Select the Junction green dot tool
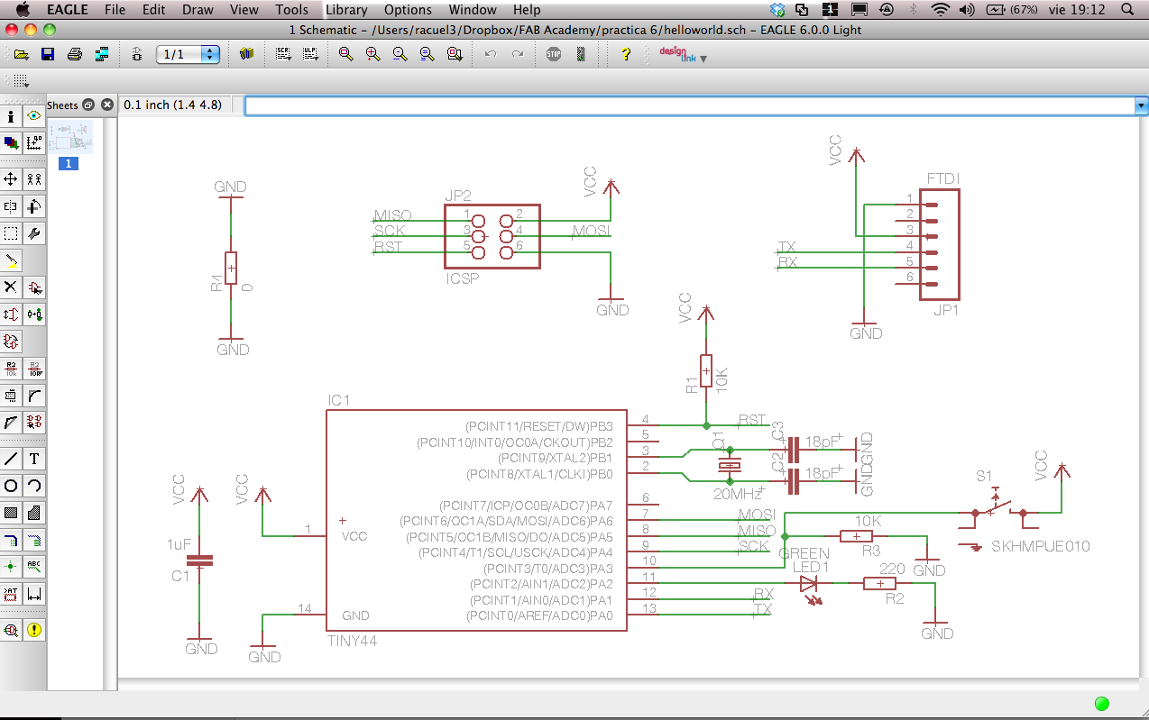This screenshot has width=1149, height=720. click(x=11, y=567)
